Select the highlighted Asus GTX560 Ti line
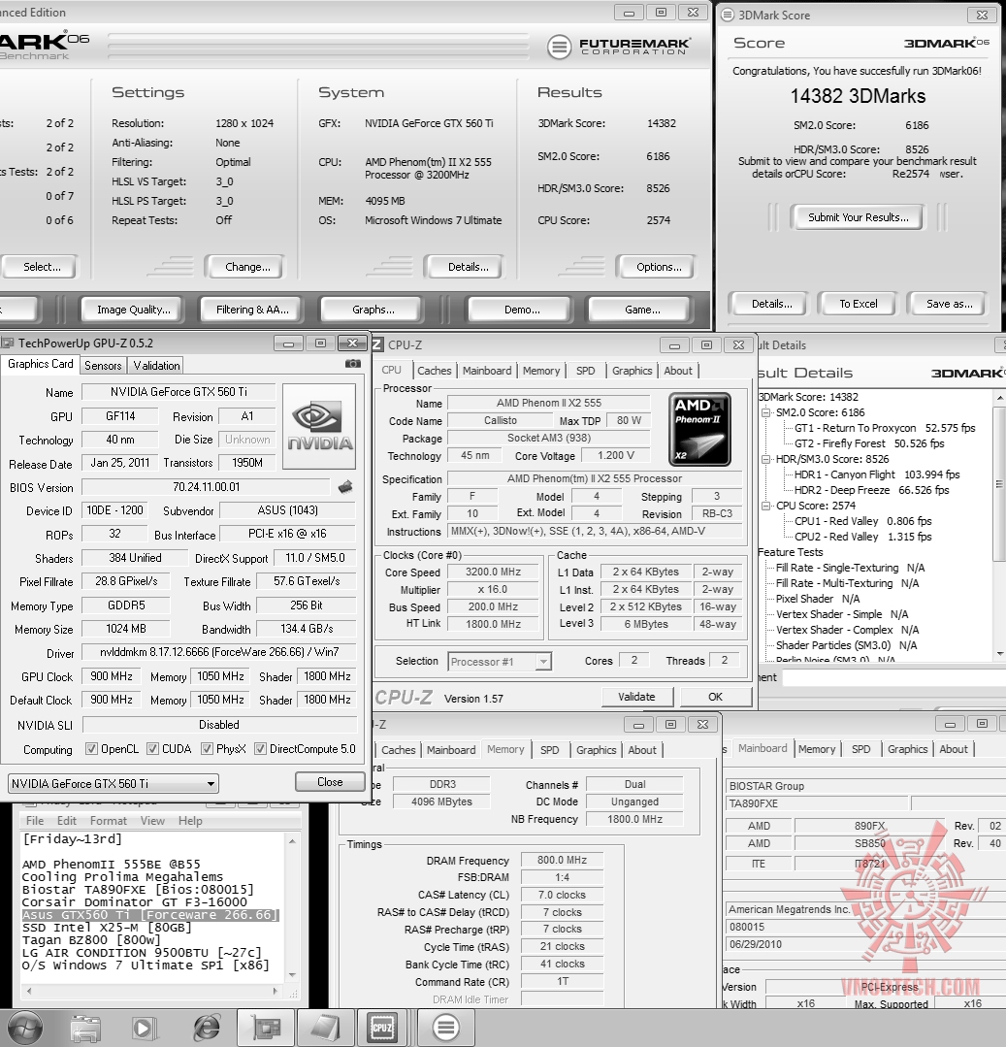 [x=150, y=915]
